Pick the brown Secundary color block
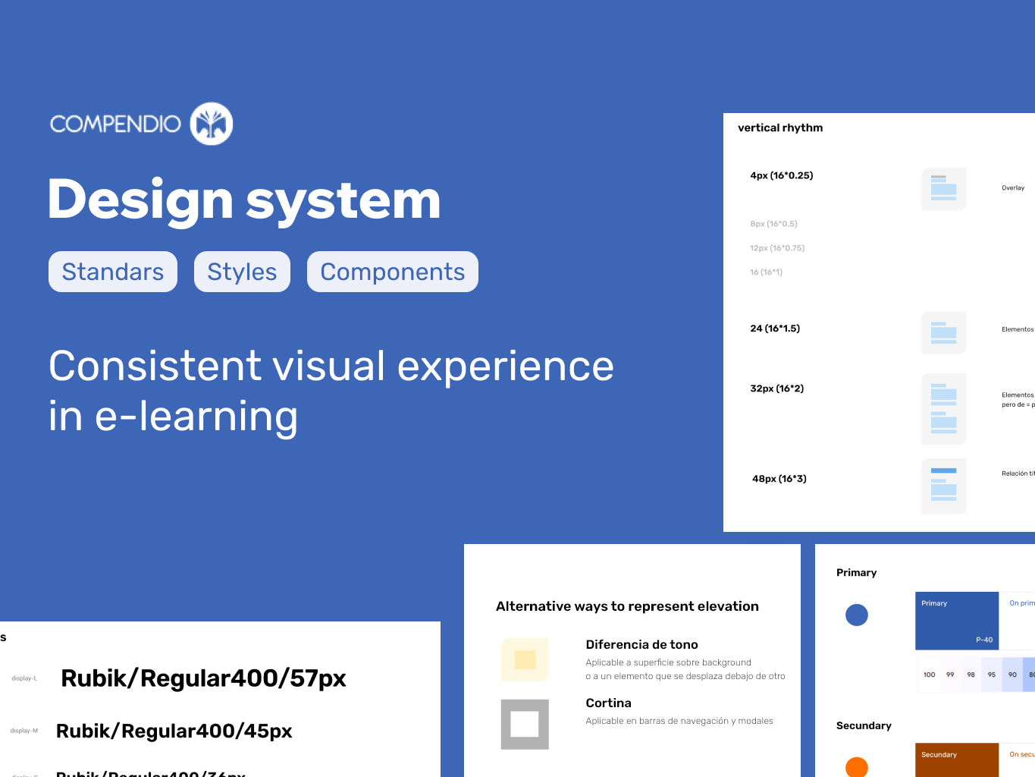 pyautogui.click(x=957, y=760)
